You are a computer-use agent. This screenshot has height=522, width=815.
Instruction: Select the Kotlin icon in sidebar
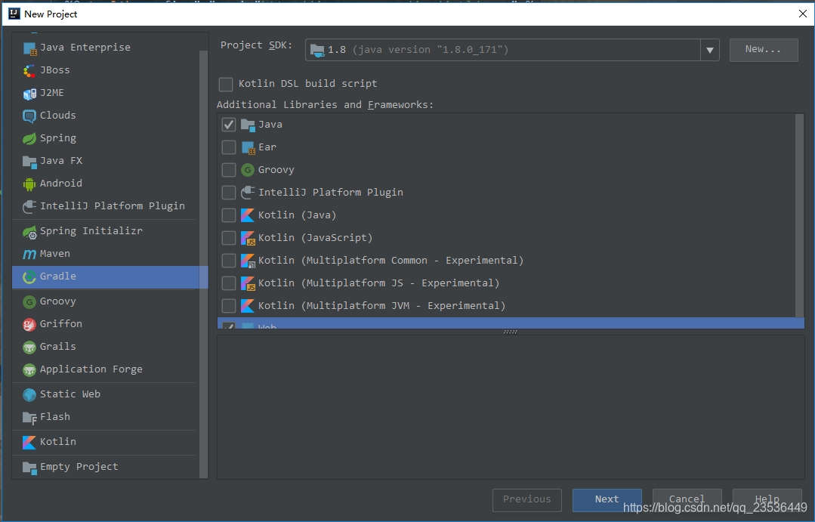(x=29, y=443)
